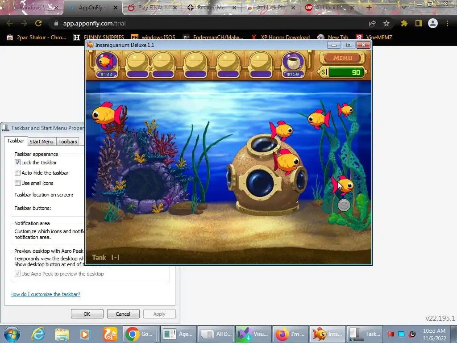Screen dimensions: 457x343
Task: Switch to the RedirectMe browser tab
Action: [211, 8]
